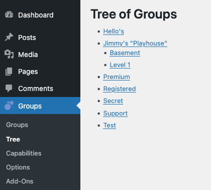Go to the Media menu item
The width and height of the screenshot is (211, 190).
40,54
